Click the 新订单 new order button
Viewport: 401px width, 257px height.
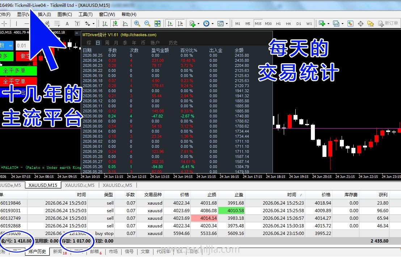tap(388, 23)
